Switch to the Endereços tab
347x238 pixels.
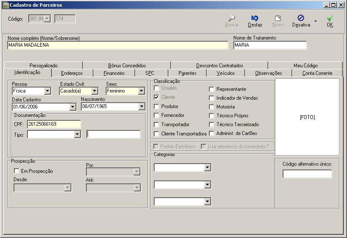pyautogui.click(x=72, y=73)
